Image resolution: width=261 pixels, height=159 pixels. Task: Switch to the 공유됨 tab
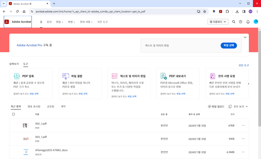[x=51, y=106]
